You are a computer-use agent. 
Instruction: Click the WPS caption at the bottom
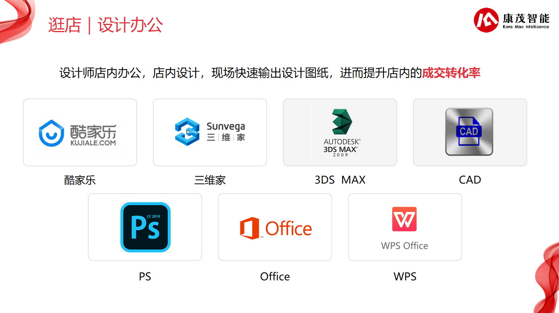(405, 277)
